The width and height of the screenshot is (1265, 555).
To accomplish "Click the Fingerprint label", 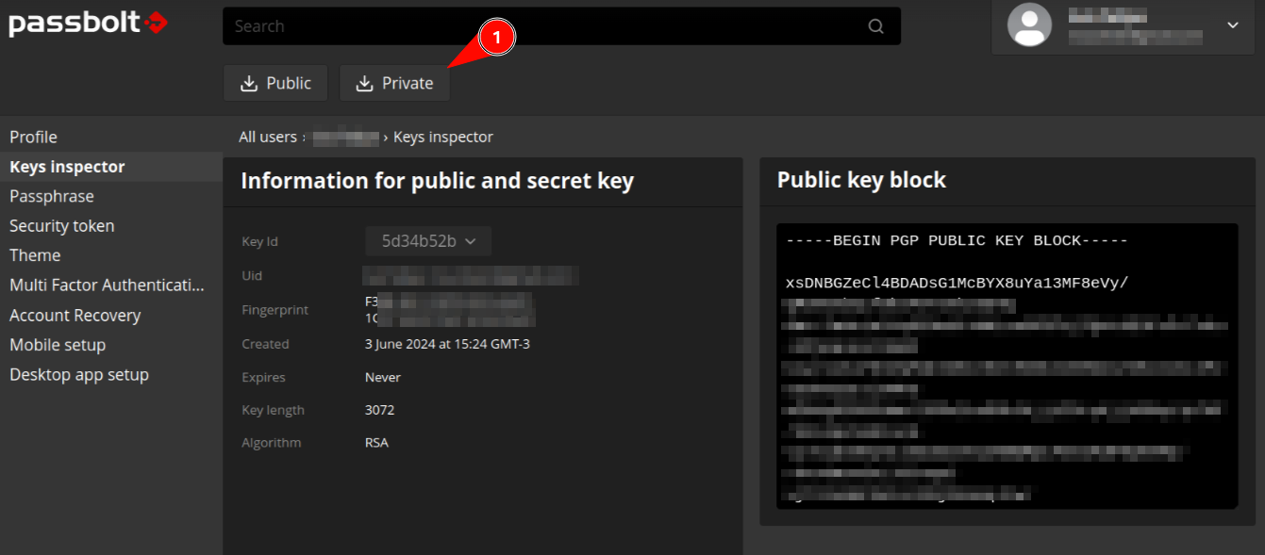I will [275, 310].
